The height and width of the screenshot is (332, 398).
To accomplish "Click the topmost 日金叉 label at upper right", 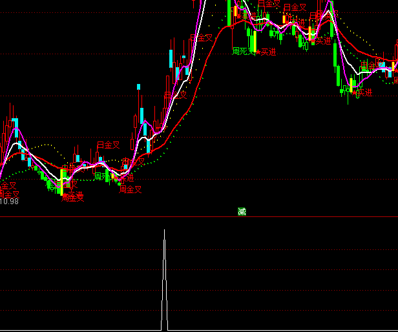I will pos(269,4).
